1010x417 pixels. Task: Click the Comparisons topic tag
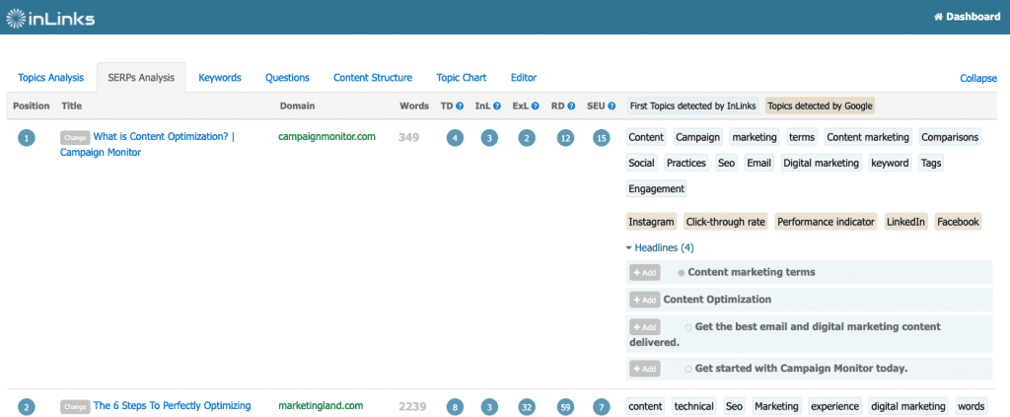(950, 137)
